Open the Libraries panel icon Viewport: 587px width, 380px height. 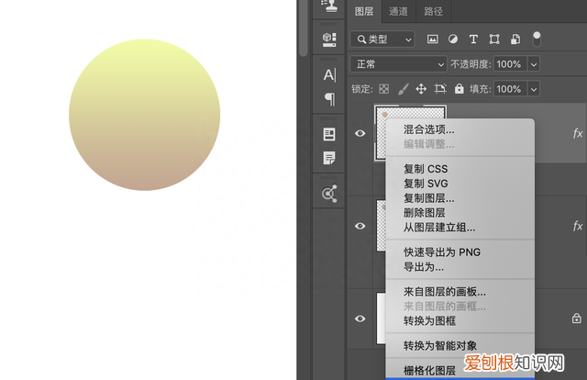329,194
